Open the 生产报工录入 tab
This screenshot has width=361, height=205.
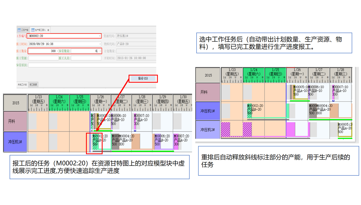point(39,30)
